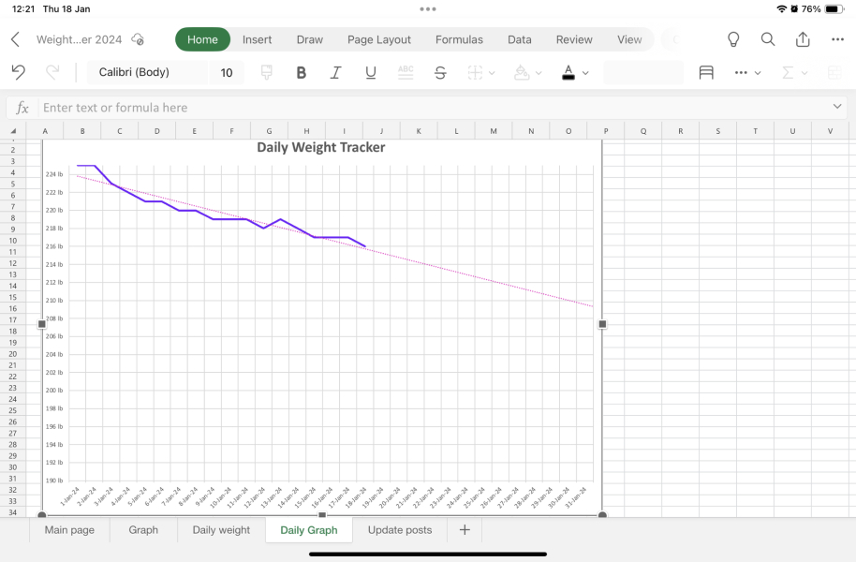This screenshot has height=562, width=856.
Task: Open the Daily weight sheet tab
Action: [220, 529]
